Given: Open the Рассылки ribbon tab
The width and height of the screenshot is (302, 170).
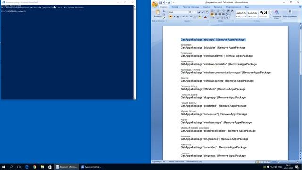Looking at the screenshot, I should point(218,7).
